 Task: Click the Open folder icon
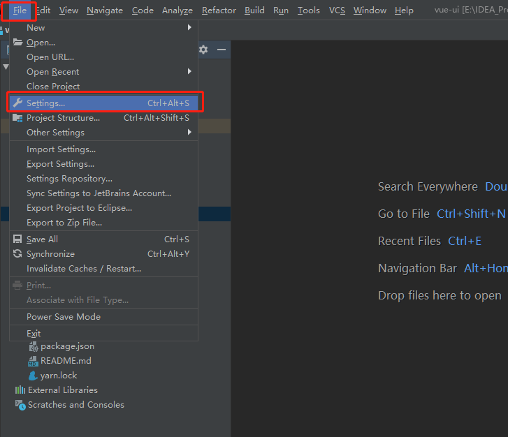tap(17, 42)
